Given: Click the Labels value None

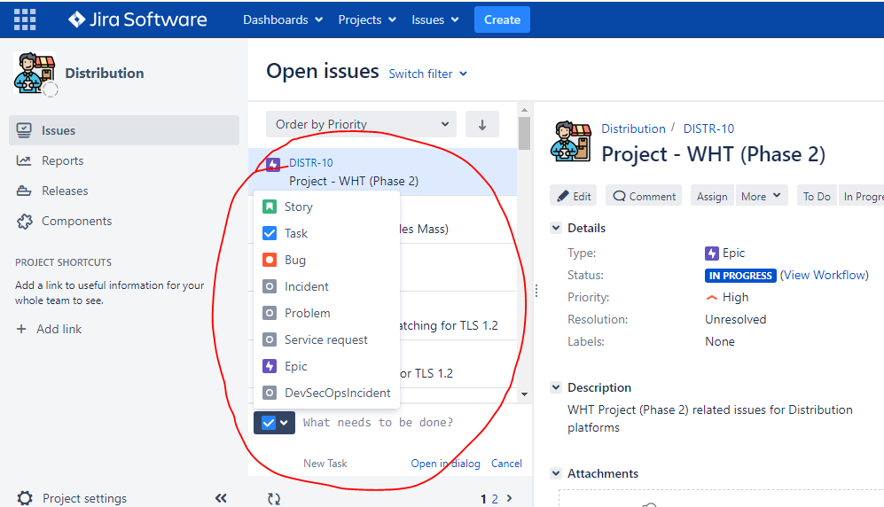Looking at the screenshot, I should 720,341.
